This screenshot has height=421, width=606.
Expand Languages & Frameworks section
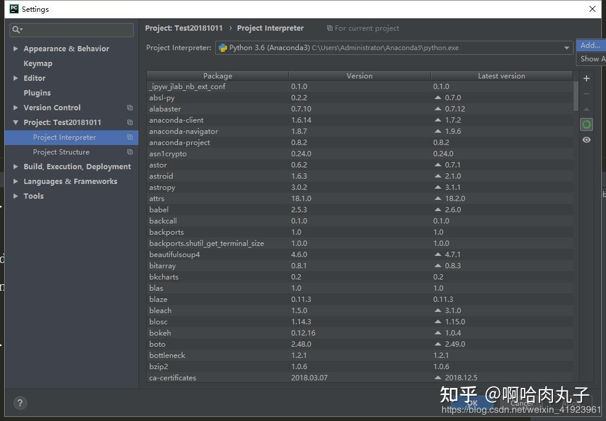[x=15, y=181]
